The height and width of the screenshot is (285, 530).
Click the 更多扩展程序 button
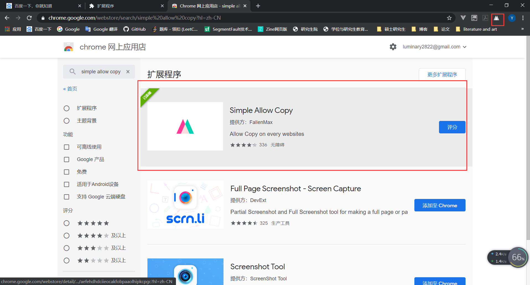(442, 74)
